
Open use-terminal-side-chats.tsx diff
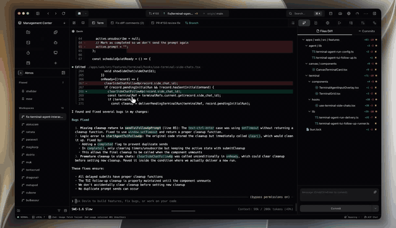pos(335,106)
